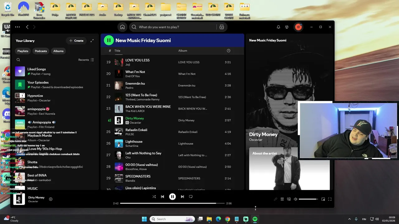Open the LOVE YOU LESS album link
The image size is (399, 224).
point(189,62)
